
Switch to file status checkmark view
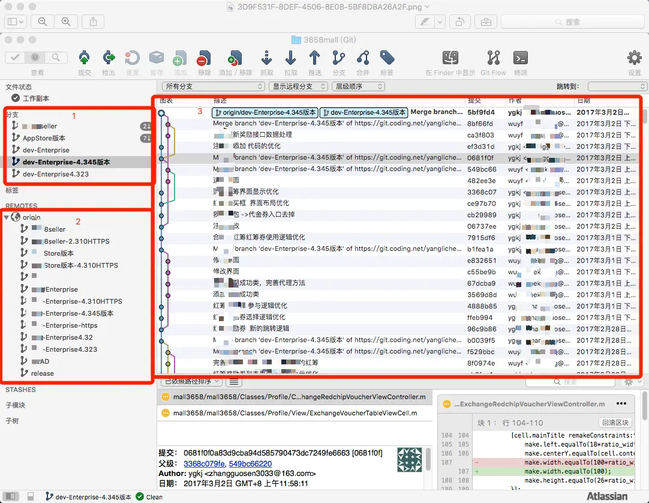(x=15, y=57)
